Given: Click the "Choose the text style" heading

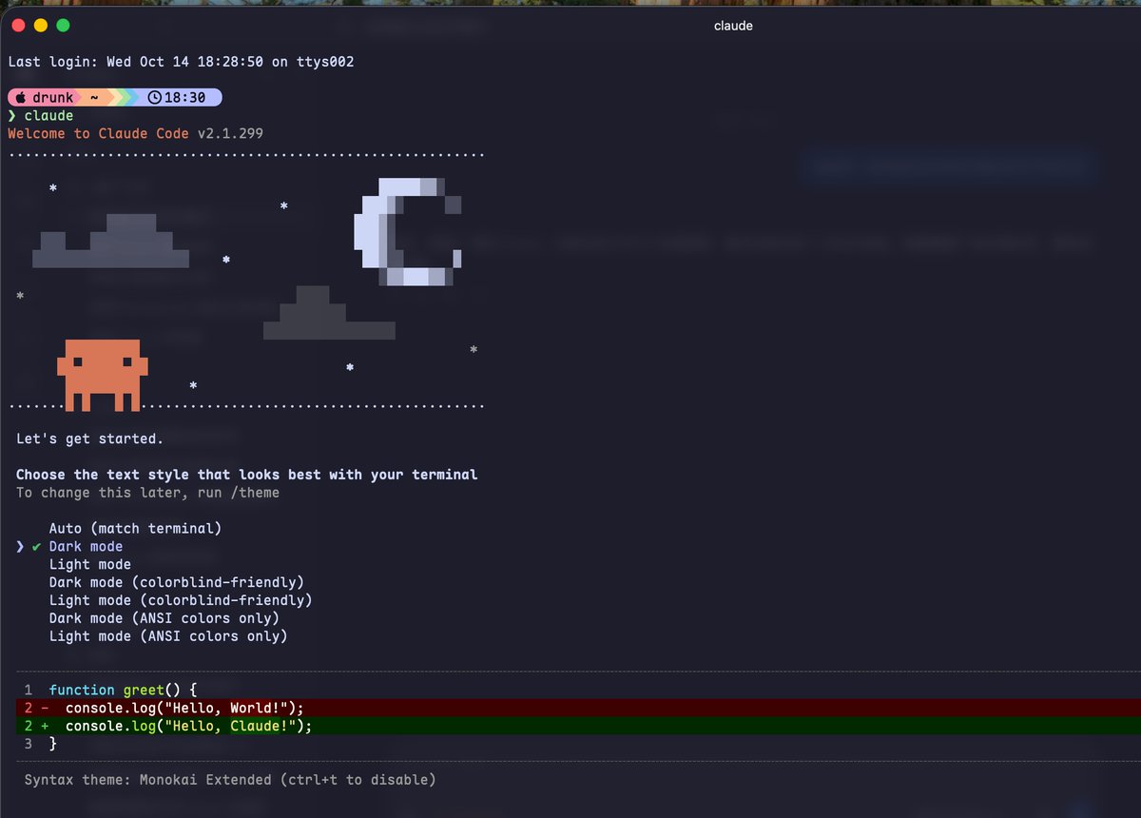Looking at the screenshot, I should (247, 475).
